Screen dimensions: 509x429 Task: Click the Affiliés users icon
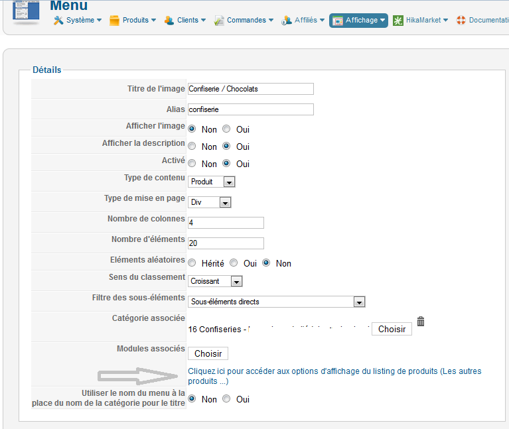[x=286, y=21]
